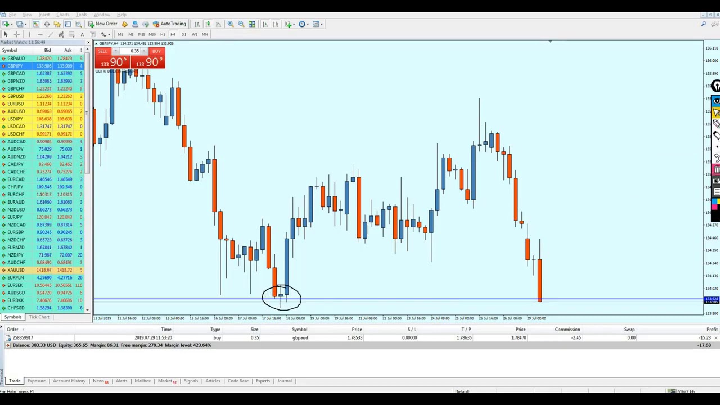Switch chart to candlestick style
Viewport: 720px width, 405px height.
pos(208,24)
